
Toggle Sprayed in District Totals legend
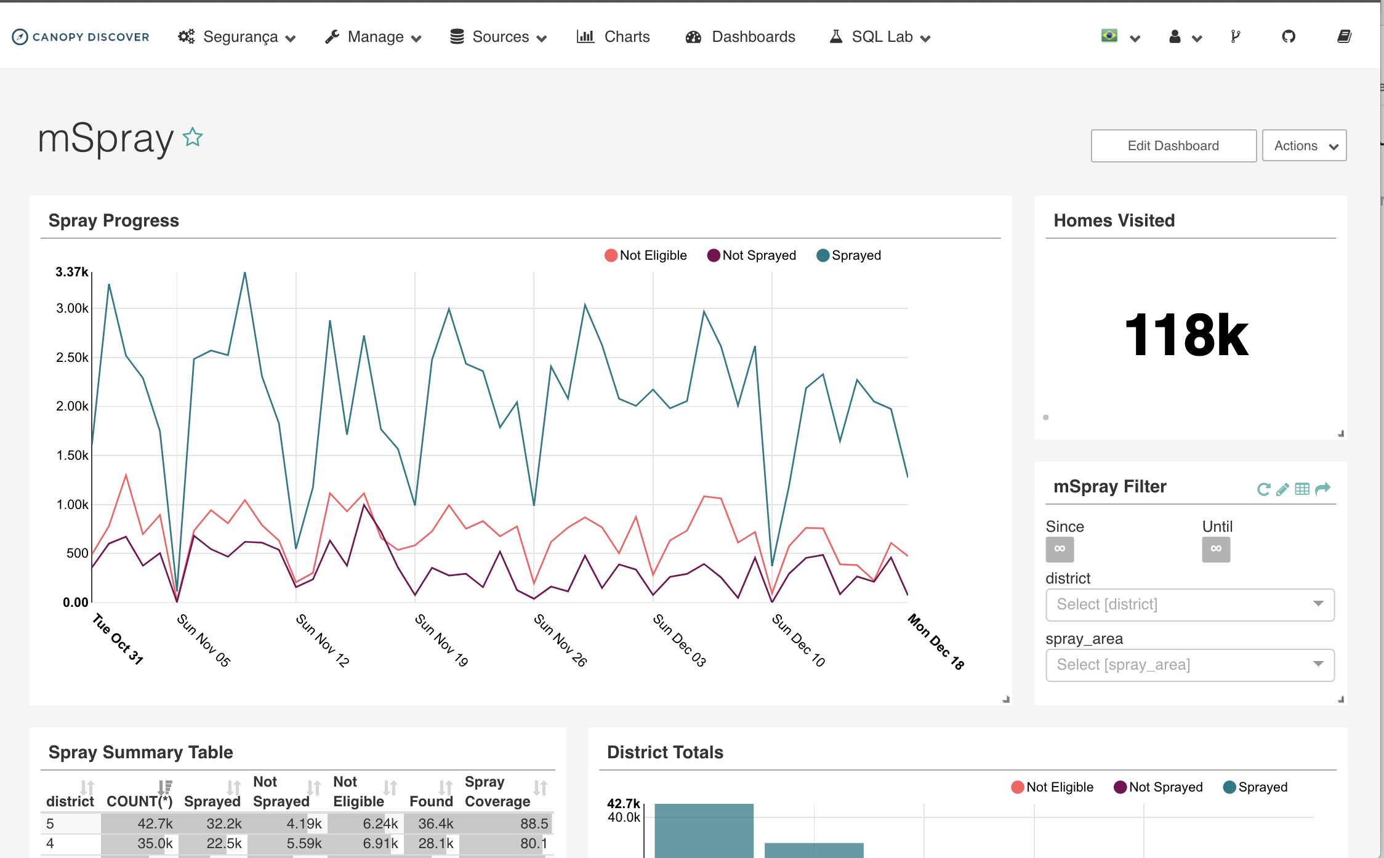1255,787
